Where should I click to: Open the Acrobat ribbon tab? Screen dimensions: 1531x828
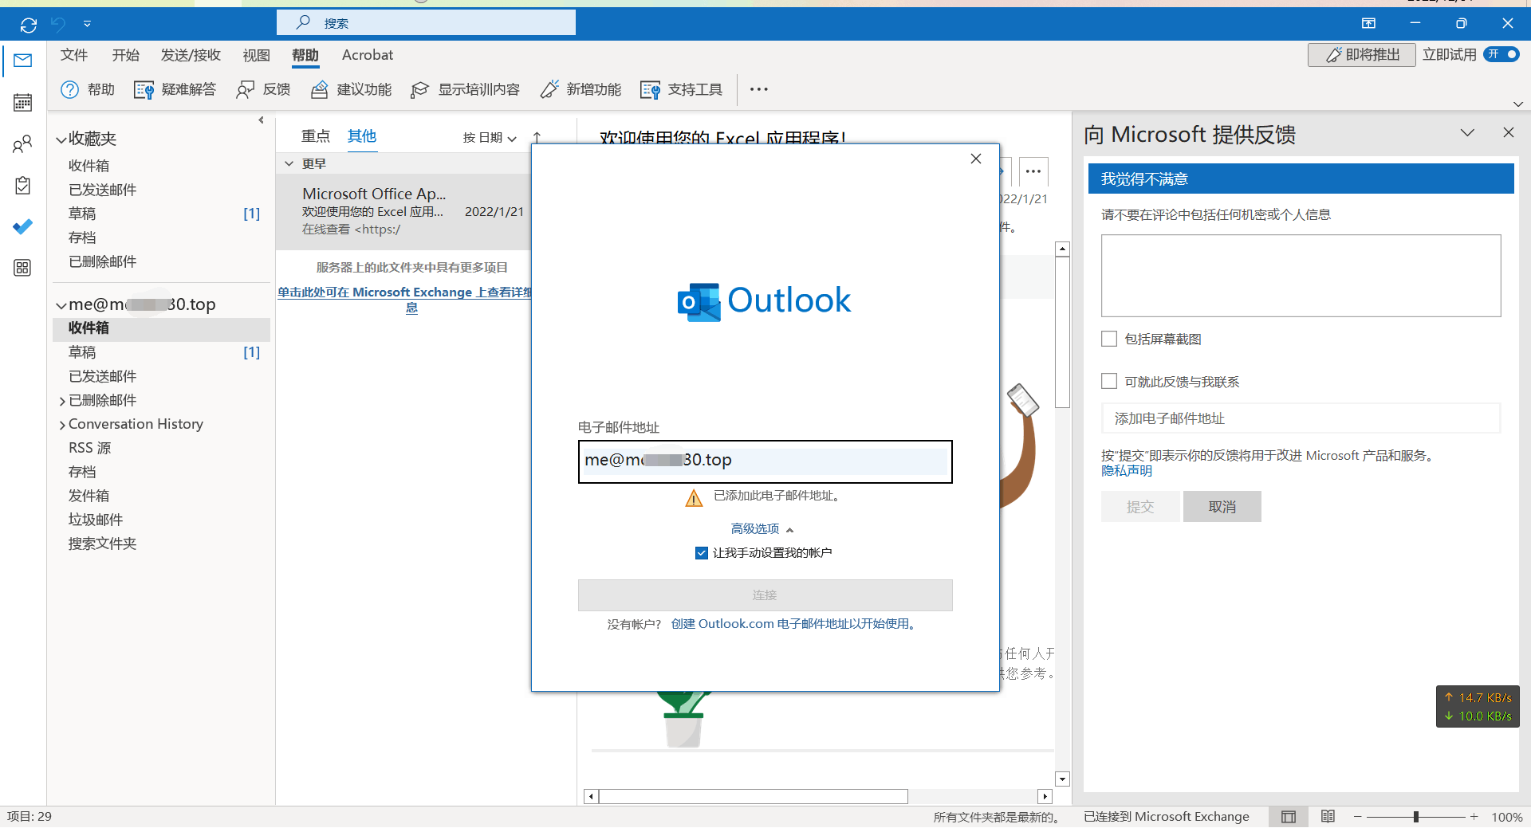coord(367,55)
